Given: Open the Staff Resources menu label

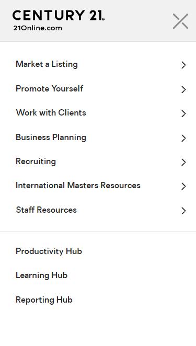Looking at the screenshot, I should (x=47, y=210).
